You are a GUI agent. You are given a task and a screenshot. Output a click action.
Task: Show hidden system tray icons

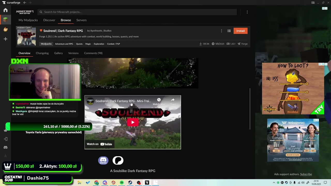[x=274, y=183]
